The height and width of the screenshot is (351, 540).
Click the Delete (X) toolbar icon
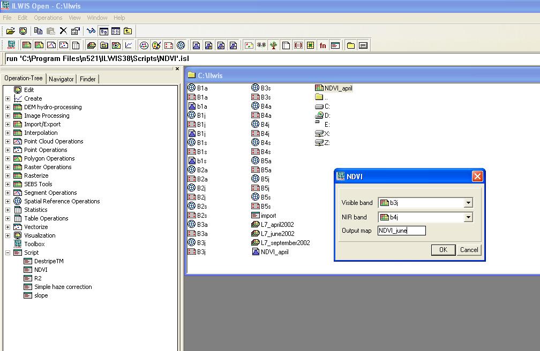(x=63, y=31)
